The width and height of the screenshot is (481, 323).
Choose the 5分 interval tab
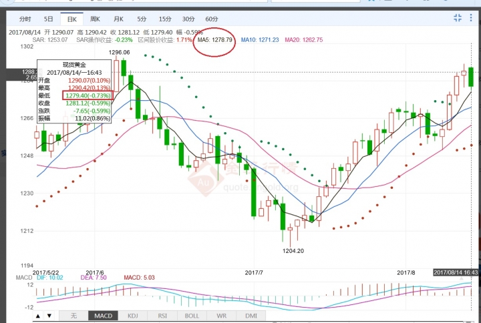[x=142, y=19]
